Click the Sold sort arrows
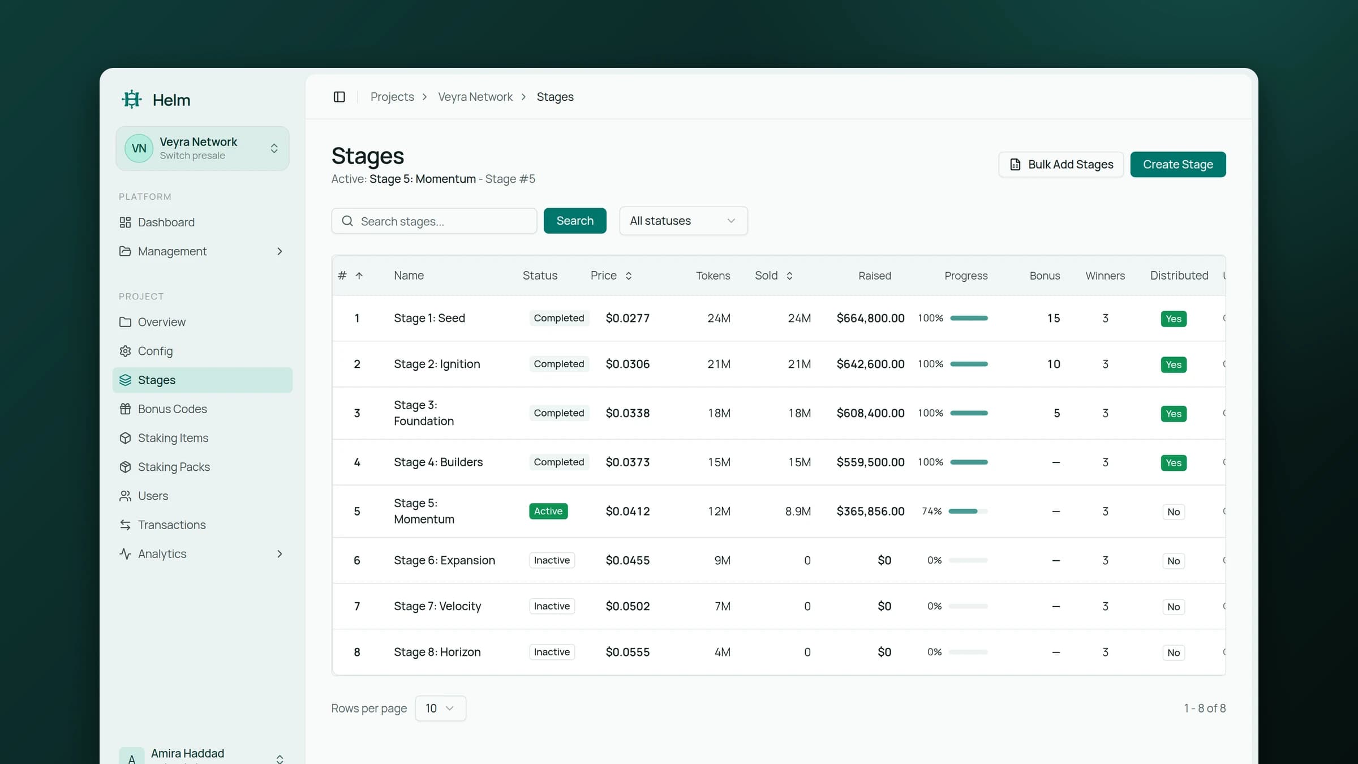Image resolution: width=1358 pixels, height=764 pixels. 789,276
